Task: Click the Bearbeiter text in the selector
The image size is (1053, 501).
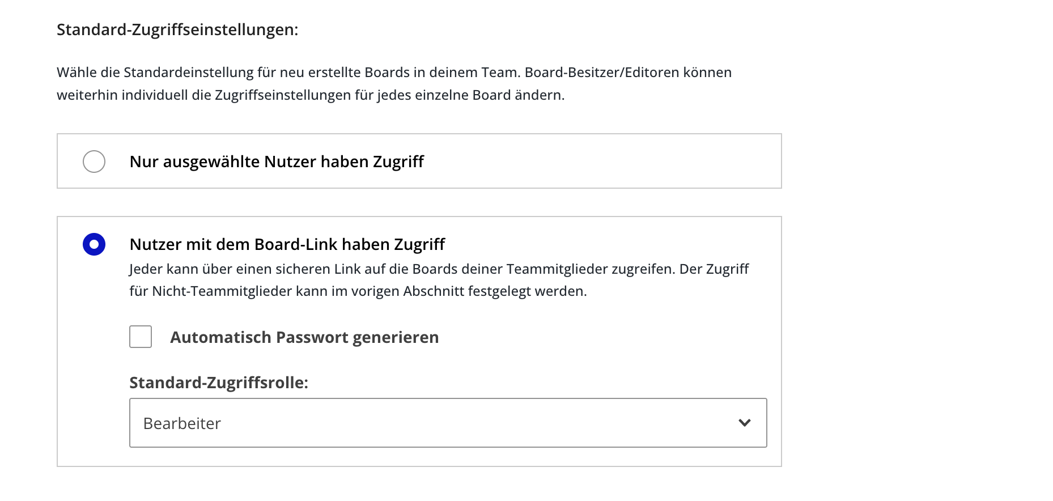Action: tap(182, 423)
